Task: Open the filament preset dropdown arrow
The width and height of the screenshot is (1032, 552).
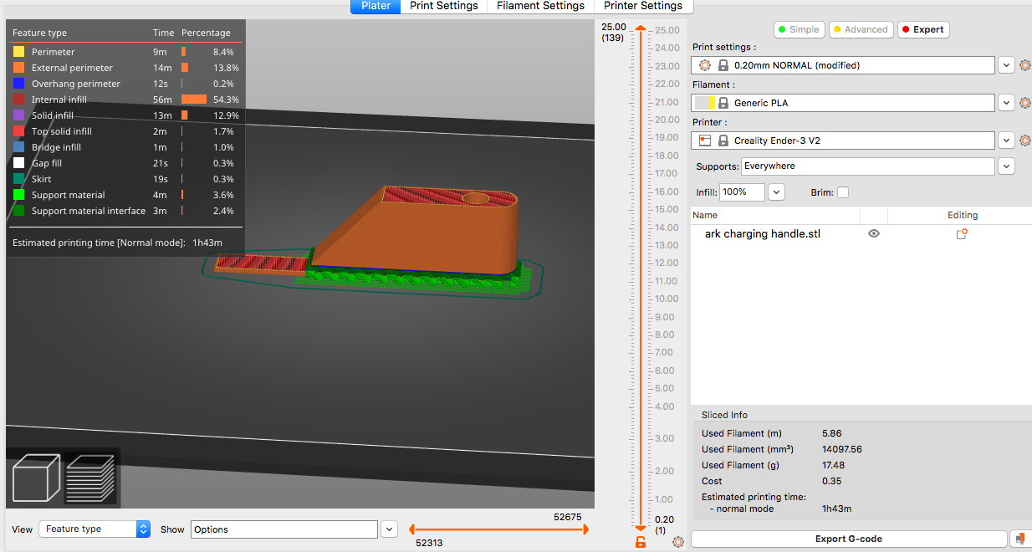Action: 1006,102
